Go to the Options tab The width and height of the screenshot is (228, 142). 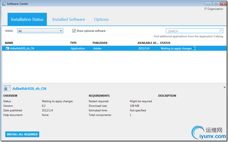click(x=101, y=19)
